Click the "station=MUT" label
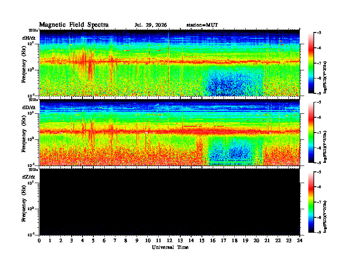 [202, 25]
